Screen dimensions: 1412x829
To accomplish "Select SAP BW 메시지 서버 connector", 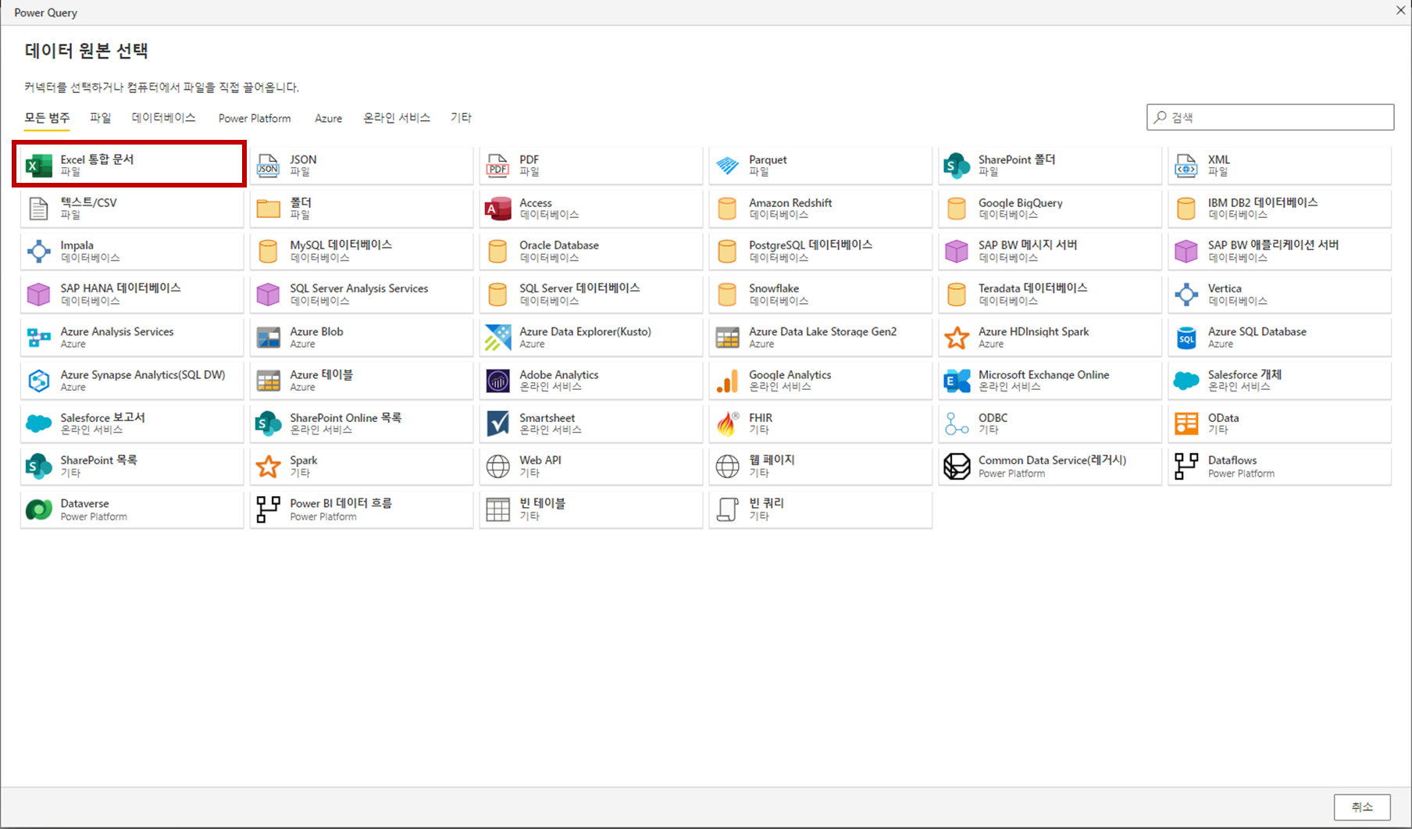I will click(1050, 252).
